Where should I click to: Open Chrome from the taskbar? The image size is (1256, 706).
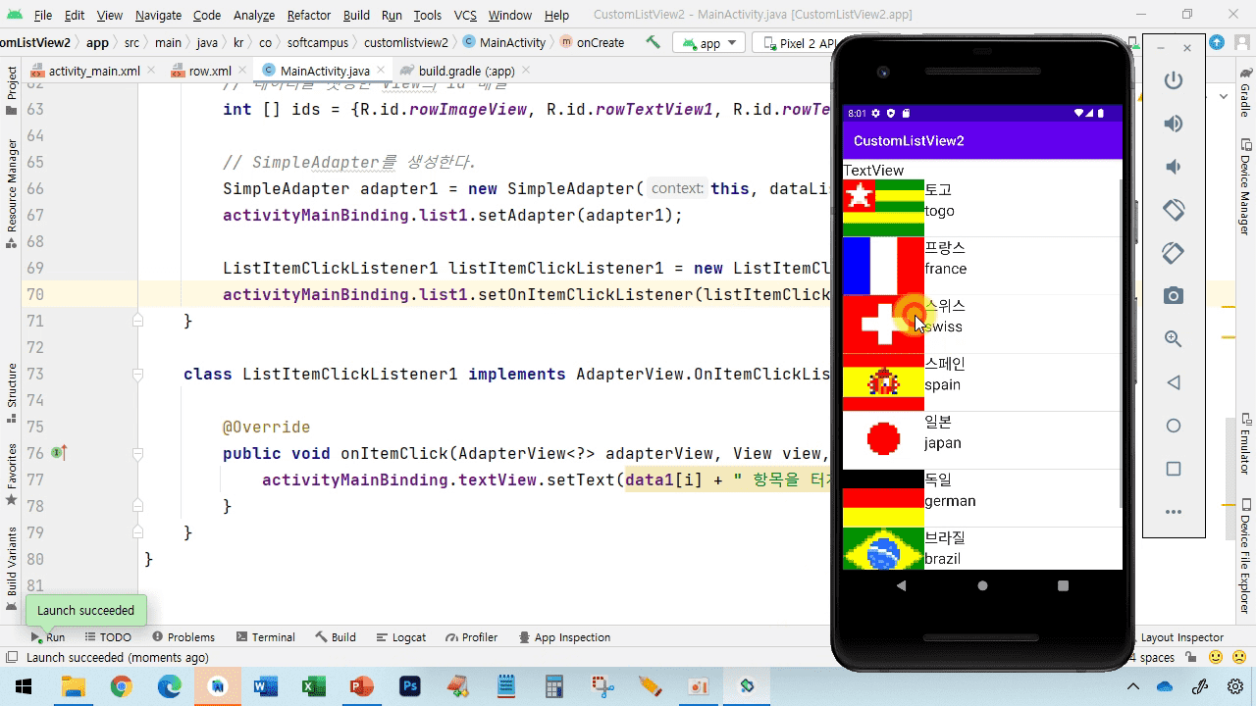coord(121,686)
